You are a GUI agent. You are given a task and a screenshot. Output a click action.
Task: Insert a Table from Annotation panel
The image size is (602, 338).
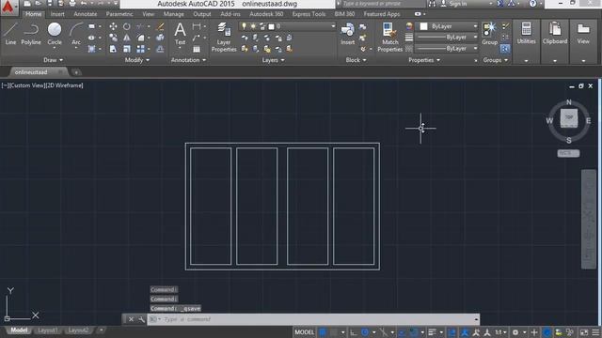click(x=197, y=49)
